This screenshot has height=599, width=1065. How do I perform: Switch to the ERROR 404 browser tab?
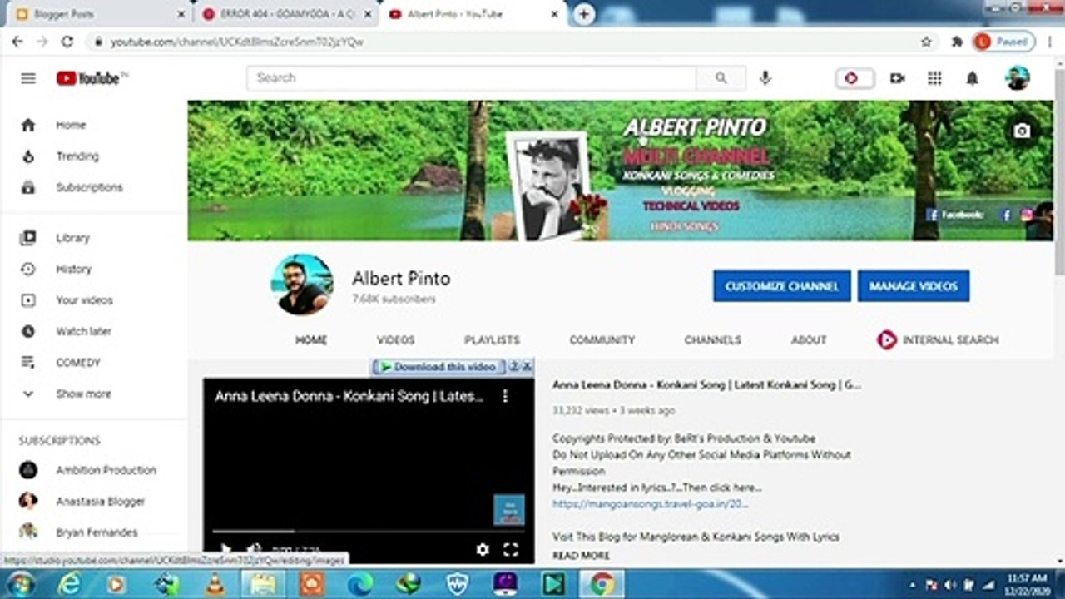tap(287, 14)
